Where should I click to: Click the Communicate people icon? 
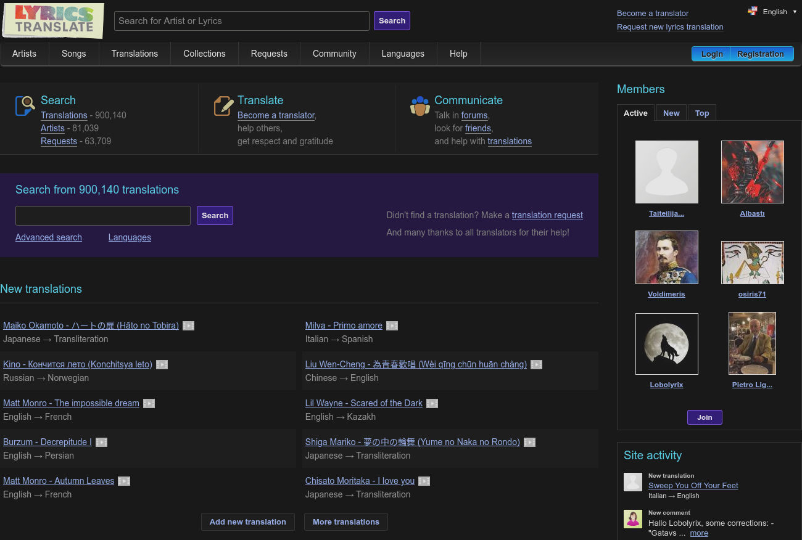420,105
